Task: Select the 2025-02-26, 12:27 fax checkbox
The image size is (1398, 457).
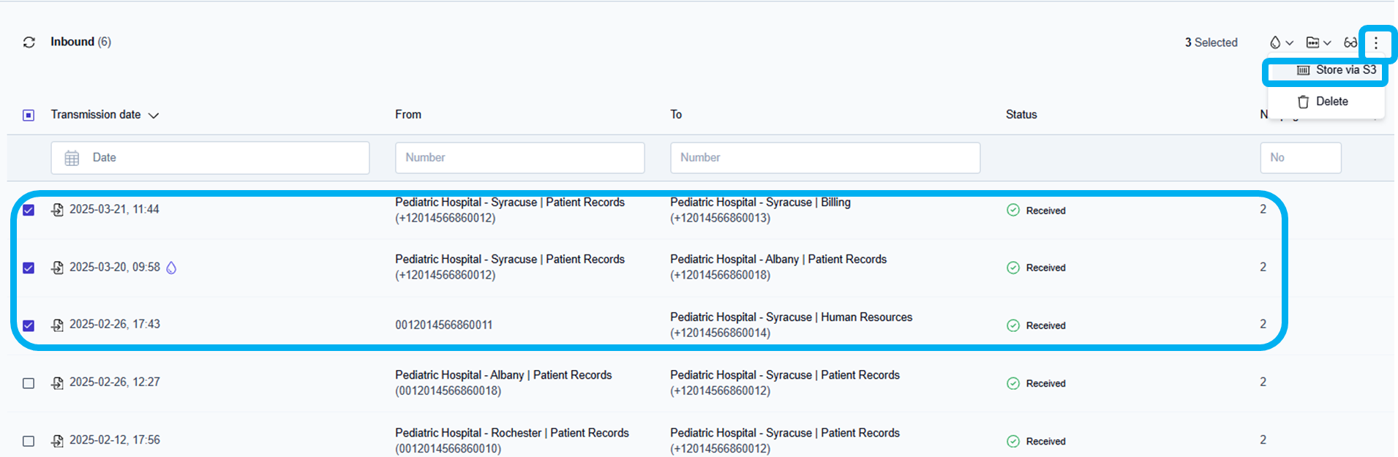Action: pos(29,383)
